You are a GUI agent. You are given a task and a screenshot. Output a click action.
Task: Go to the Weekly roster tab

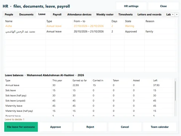(x=105, y=14)
